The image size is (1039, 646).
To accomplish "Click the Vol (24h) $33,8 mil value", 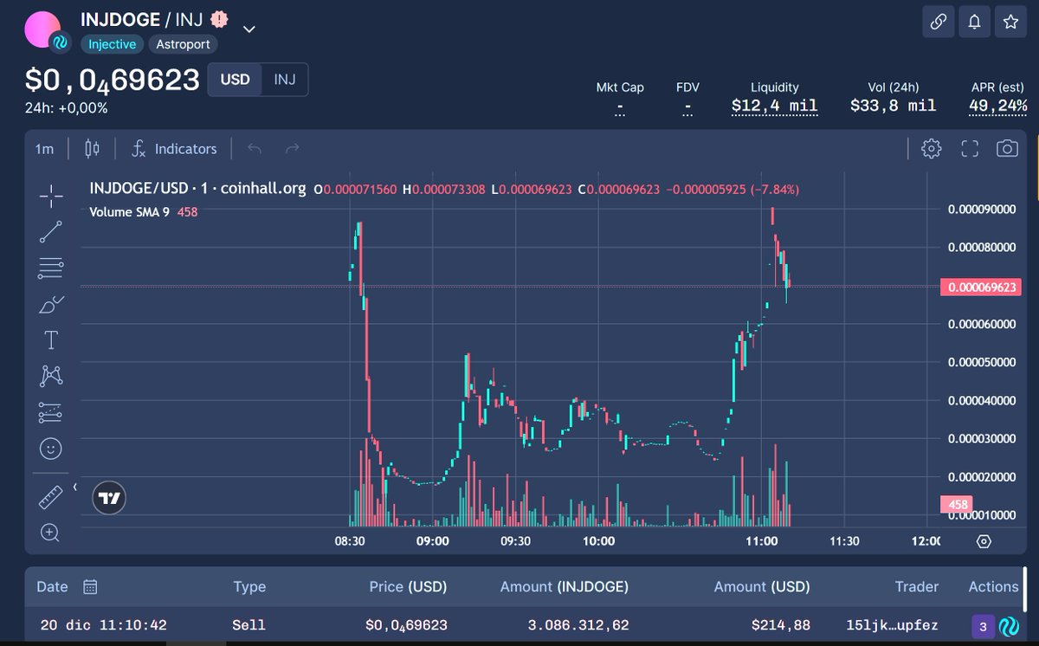I will [x=893, y=106].
